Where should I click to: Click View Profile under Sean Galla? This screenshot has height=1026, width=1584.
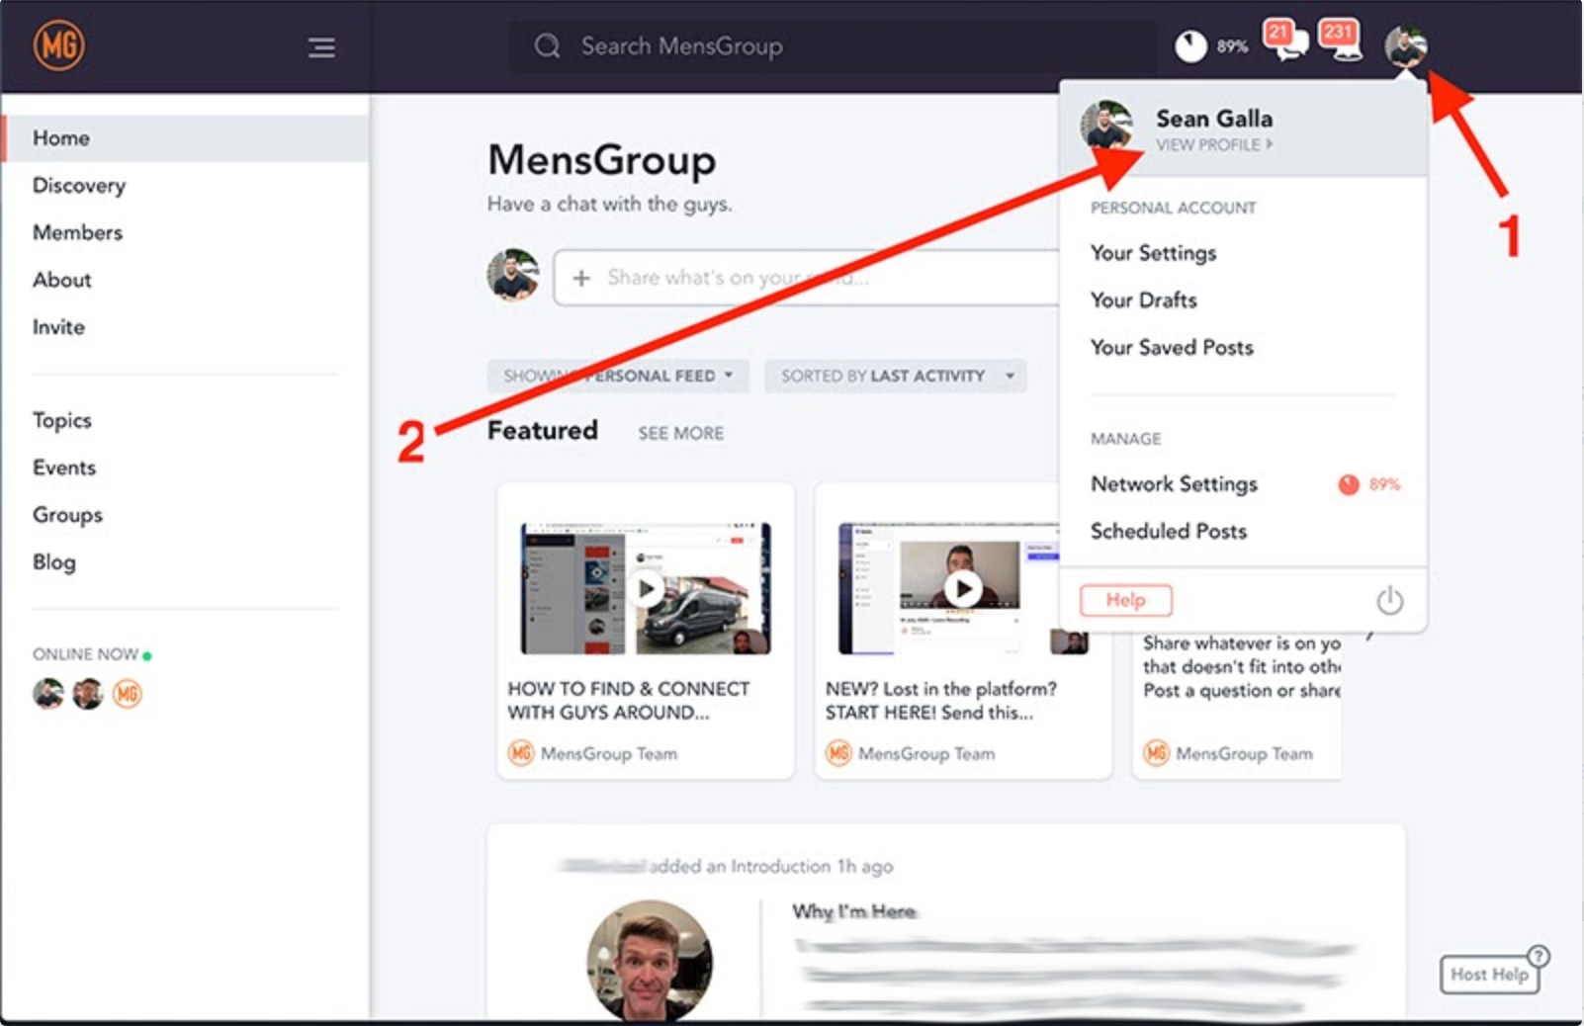1214,145
